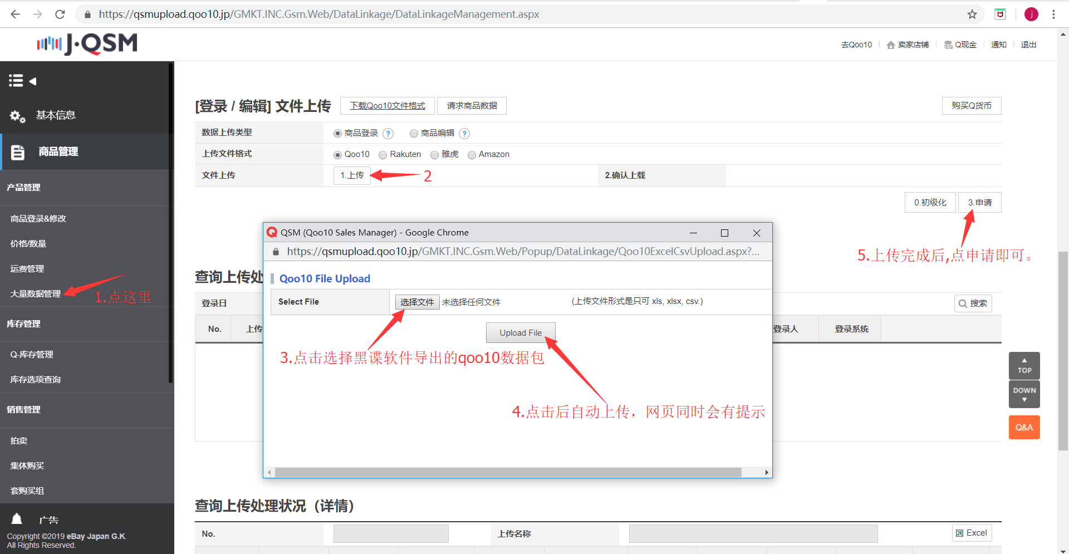Expand 库存管理 sidebar group
The image size is (1069, 554).
click(23, 323)
